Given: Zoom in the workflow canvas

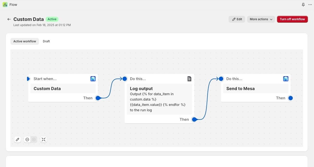Looking at the screenshot, I should (34, 140).
